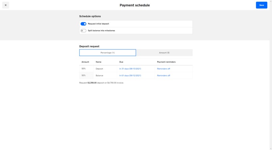Enable Split balance into milestones switch
This screenshot has height=150, width=272.
pyautogui.click(x=83, y=30)
